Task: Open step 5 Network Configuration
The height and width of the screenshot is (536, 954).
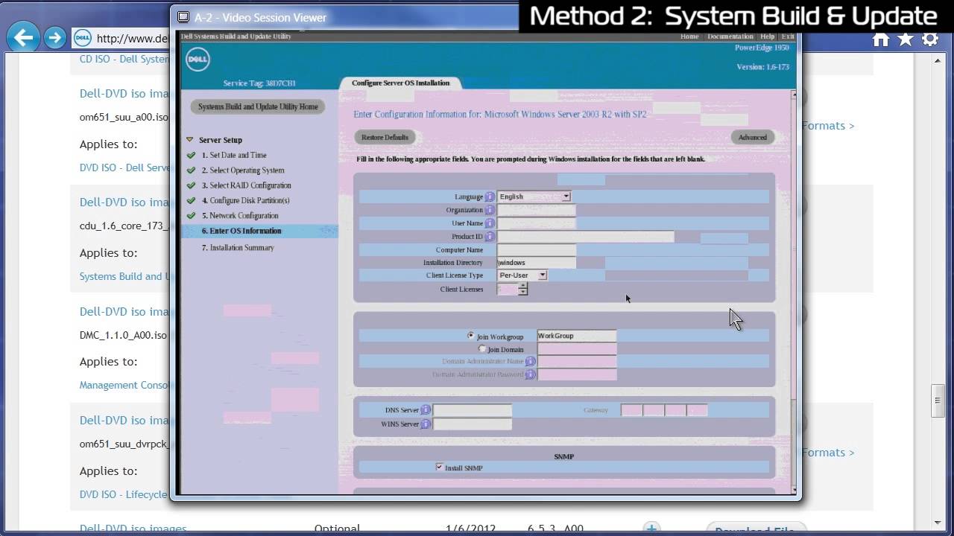Action: click(x=240, y=216)
